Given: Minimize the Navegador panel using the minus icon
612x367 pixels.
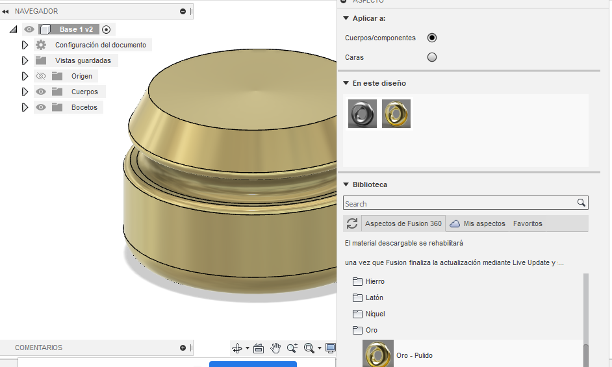Looking at the screenshot, I should [183, 11].
